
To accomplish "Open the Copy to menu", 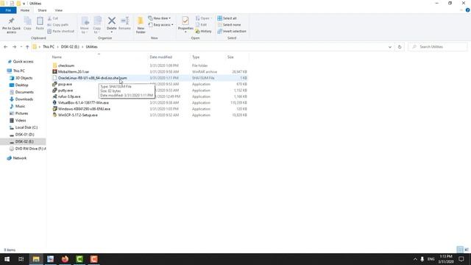I will pos(97,25).
